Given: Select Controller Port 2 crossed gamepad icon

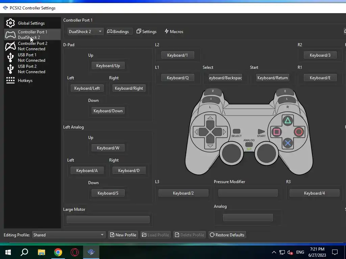Looking at the screenshot, I should [10, 46].
